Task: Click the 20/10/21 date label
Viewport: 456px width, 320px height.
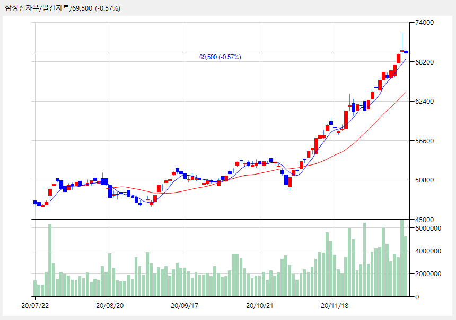Action: click(x=260, y=306)
